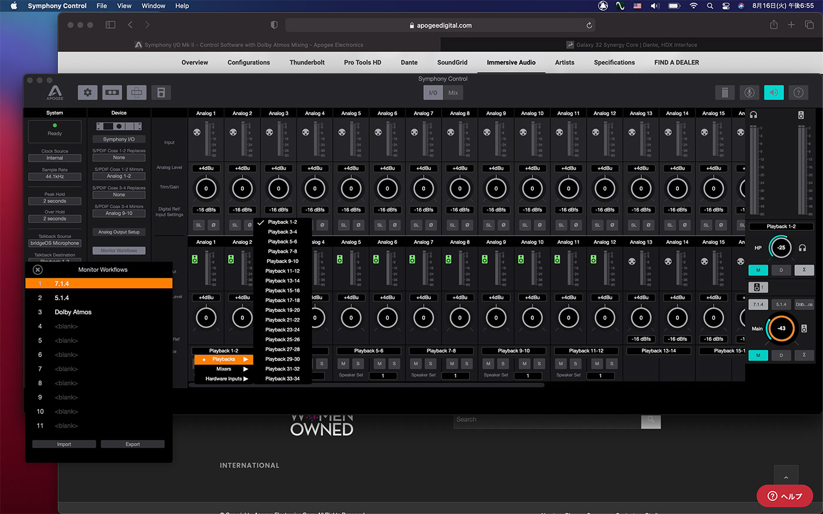Click the device rack icon in toolbar
The width and height of the screenshot is (823, 514).
(x=112, y=92)
